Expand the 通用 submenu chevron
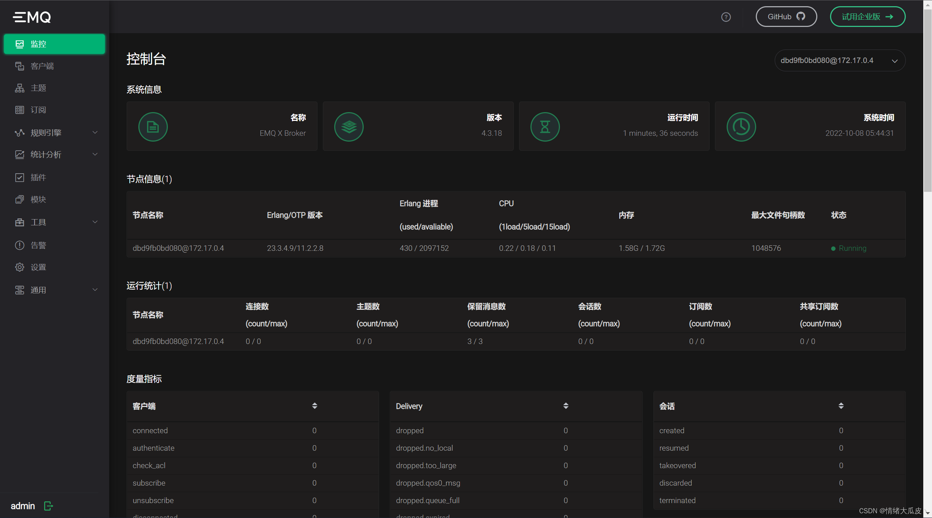The width and height of the screenshot is (932, 518). pos(95,289)
